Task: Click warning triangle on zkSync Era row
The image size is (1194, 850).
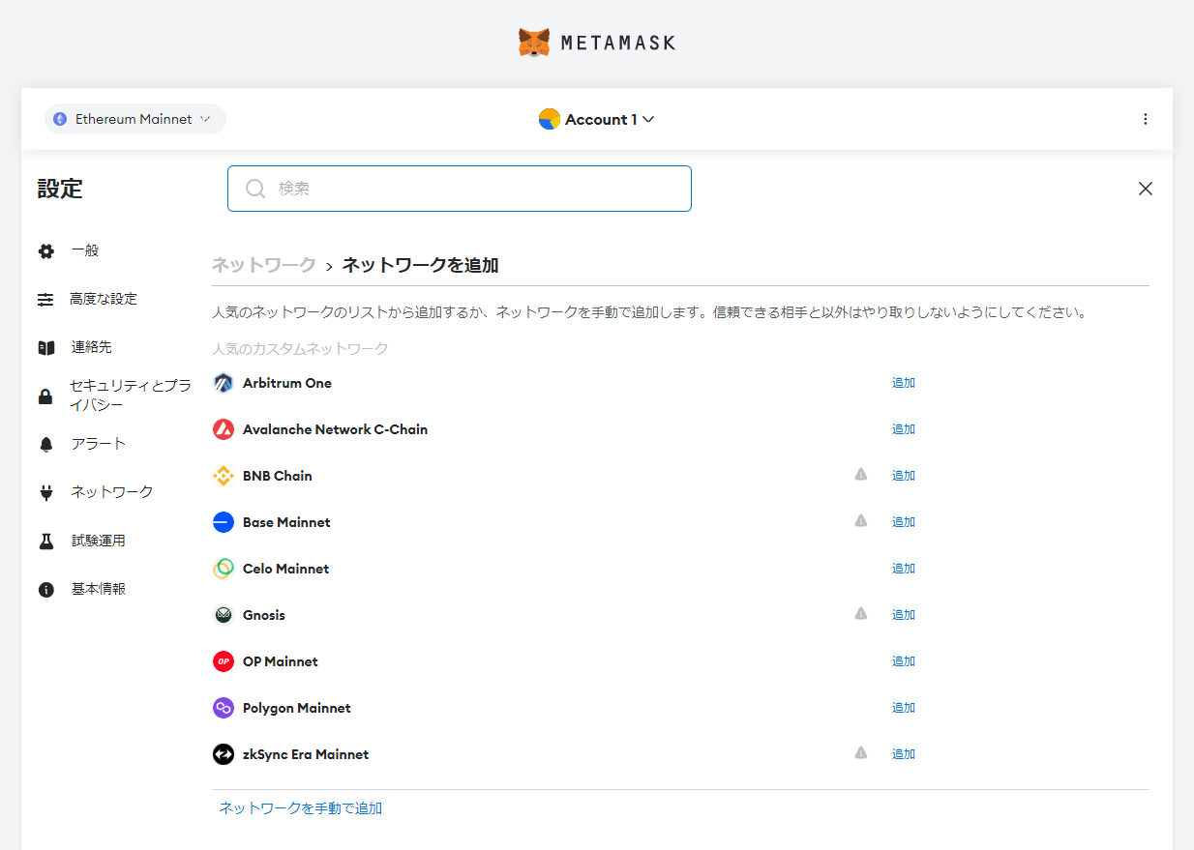Action: [x=861, y=752]
